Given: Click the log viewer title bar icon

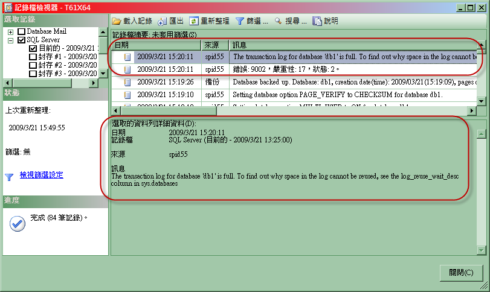Looking at the screenshot, I should point(8,7).
